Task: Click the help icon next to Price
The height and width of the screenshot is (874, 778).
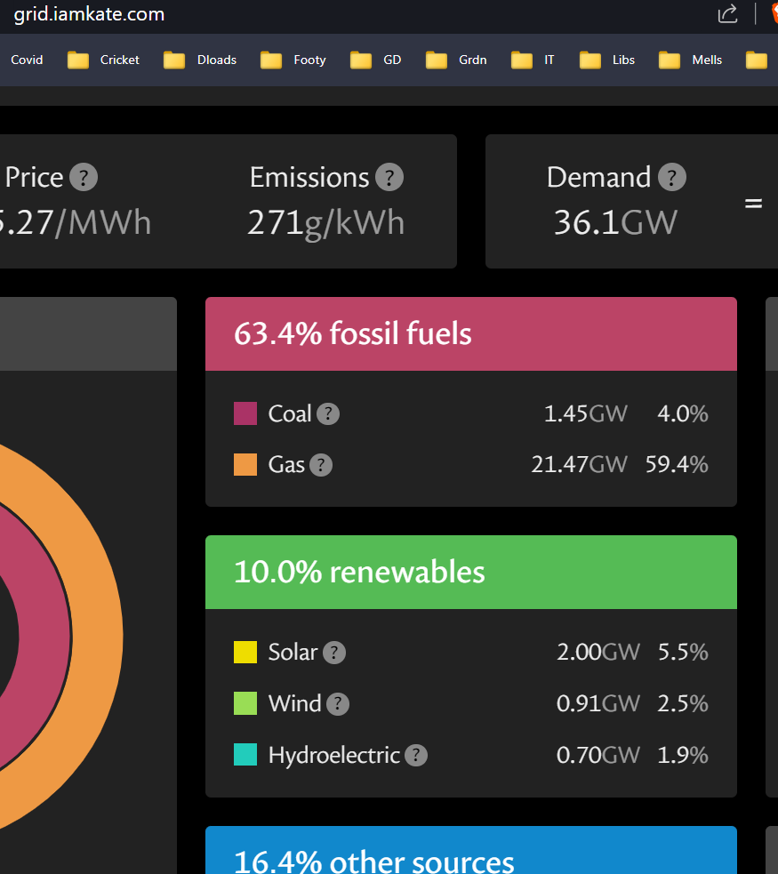Action: (84, 177)
